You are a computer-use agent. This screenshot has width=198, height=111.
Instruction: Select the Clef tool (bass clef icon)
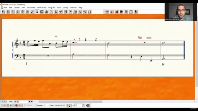23,12
